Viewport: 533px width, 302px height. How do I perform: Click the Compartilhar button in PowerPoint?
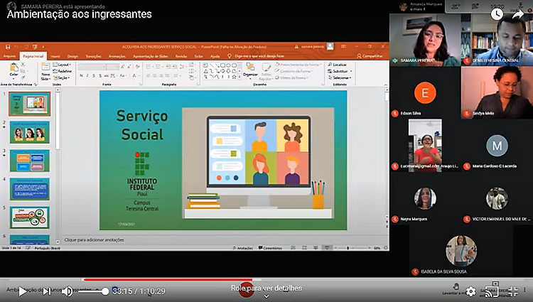370,56
